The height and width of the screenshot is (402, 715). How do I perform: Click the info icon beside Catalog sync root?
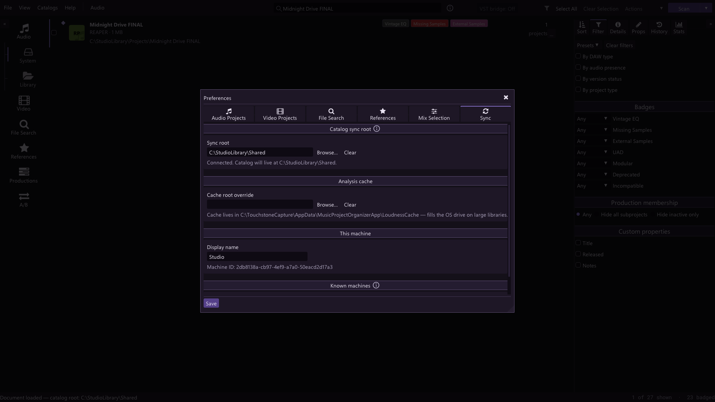pos(376,129)
